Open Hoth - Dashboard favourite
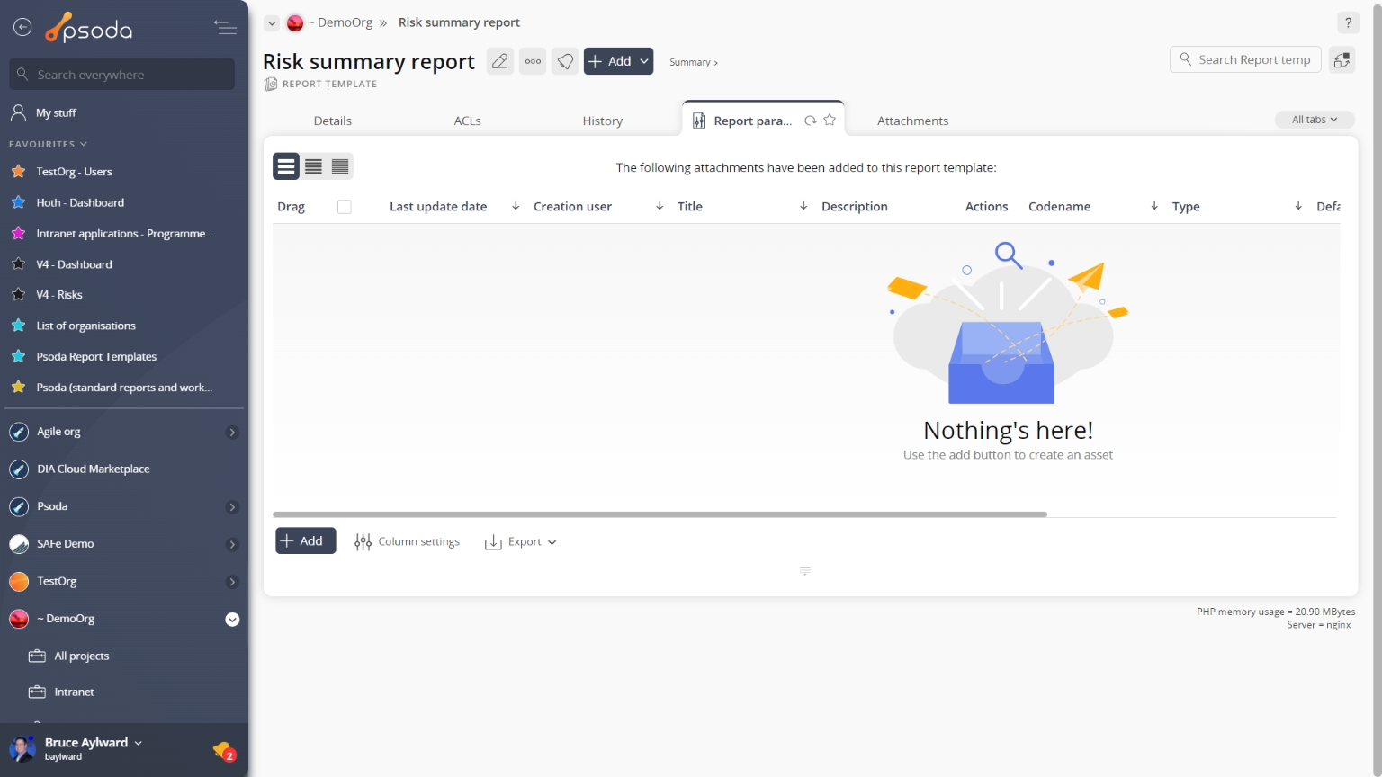The width and height of the screenshot is (1382, 777). 80,203
